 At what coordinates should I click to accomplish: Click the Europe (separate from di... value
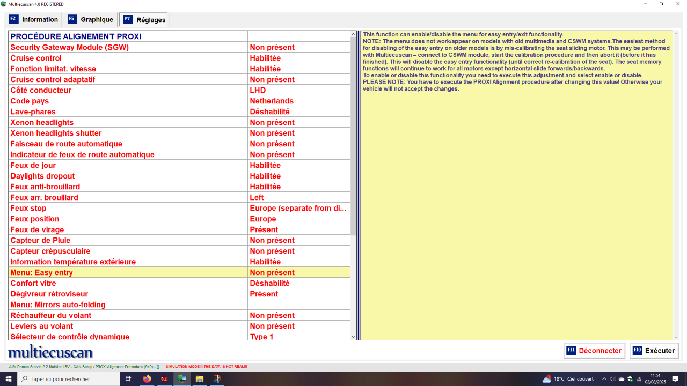(299, 208)
